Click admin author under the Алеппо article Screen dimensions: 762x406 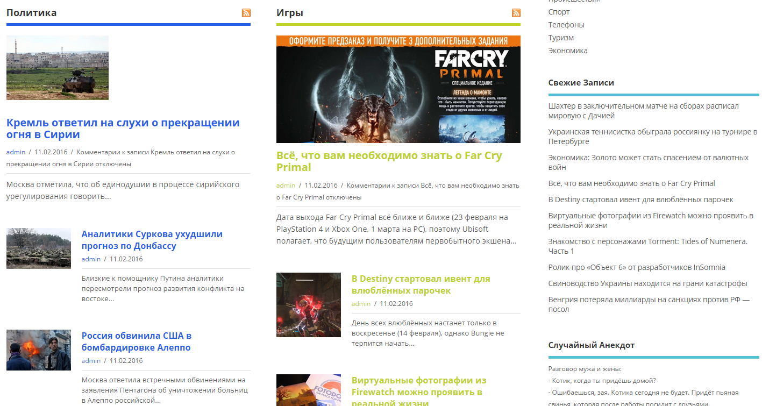coord(91,361)
